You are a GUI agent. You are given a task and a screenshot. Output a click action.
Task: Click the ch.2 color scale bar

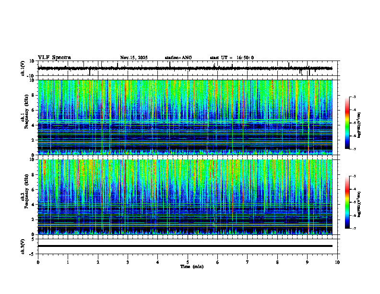click(347, 202)
